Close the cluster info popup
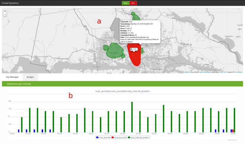This screenshot has width=245, height=145. (159, 22)
